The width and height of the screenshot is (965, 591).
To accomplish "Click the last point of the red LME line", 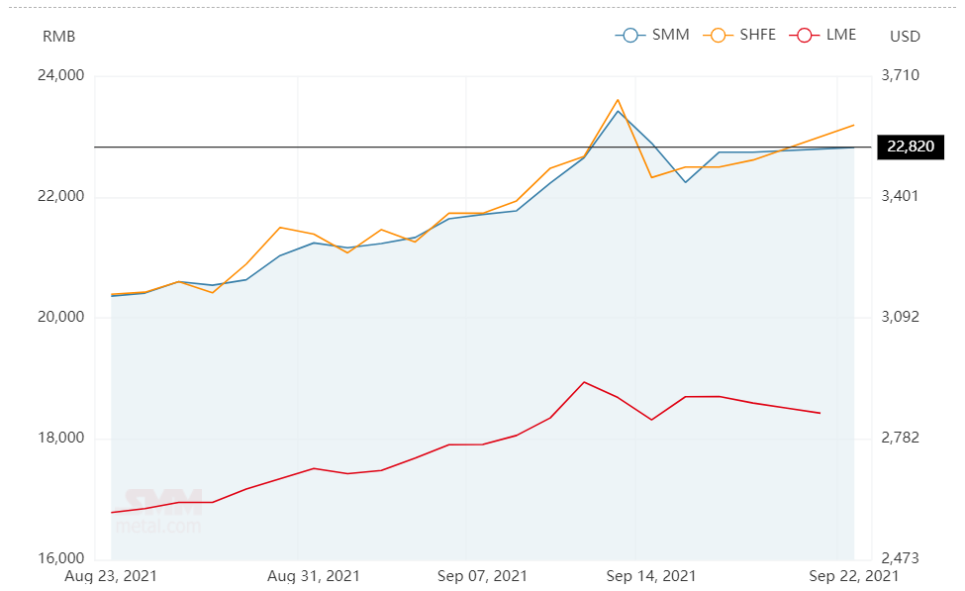I will 820,413.
